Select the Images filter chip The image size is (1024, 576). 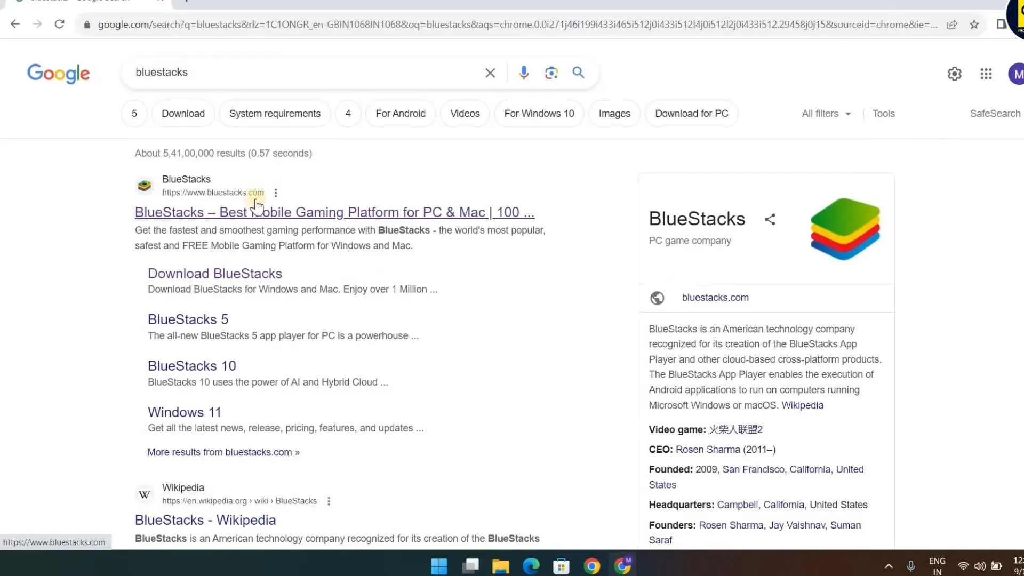614,114
